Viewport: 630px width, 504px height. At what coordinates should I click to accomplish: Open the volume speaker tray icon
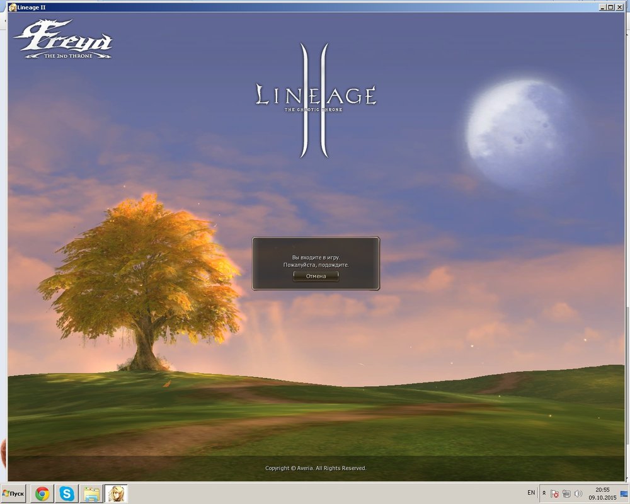pyautogui.click(x=578, y=494)
